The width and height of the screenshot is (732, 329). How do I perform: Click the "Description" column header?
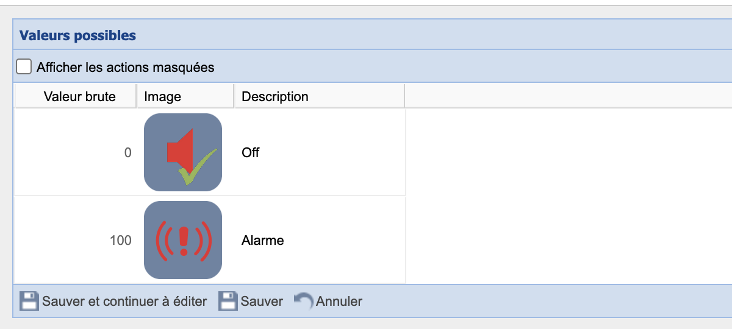pos(275,96)
